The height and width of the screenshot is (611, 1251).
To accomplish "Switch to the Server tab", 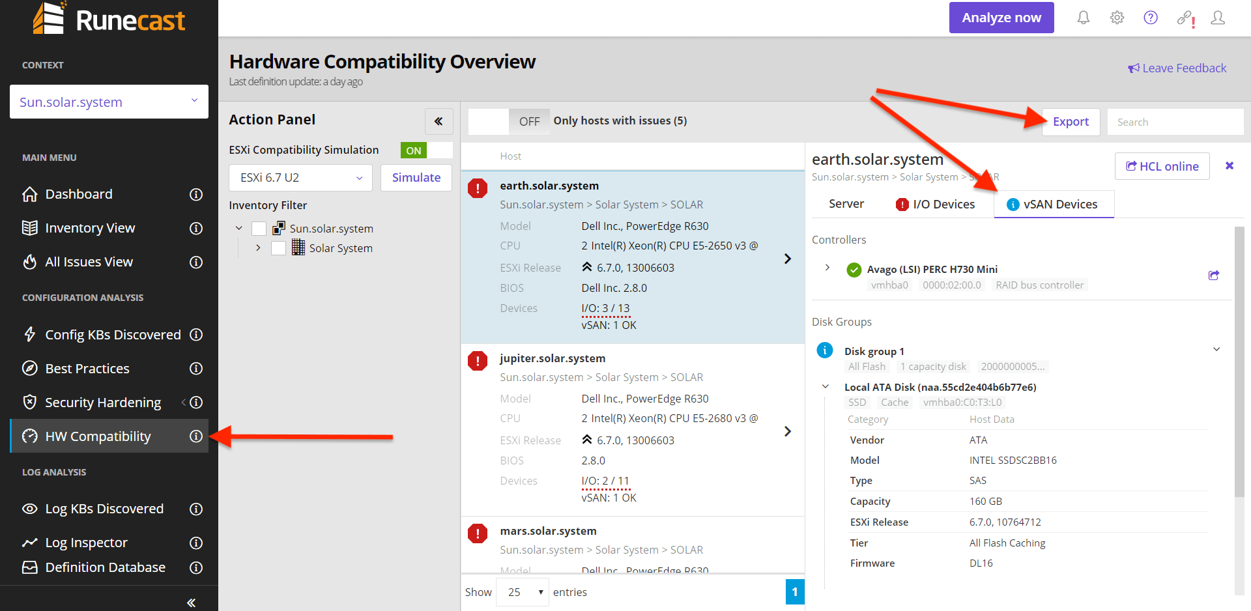I will (x=846, y=204).
